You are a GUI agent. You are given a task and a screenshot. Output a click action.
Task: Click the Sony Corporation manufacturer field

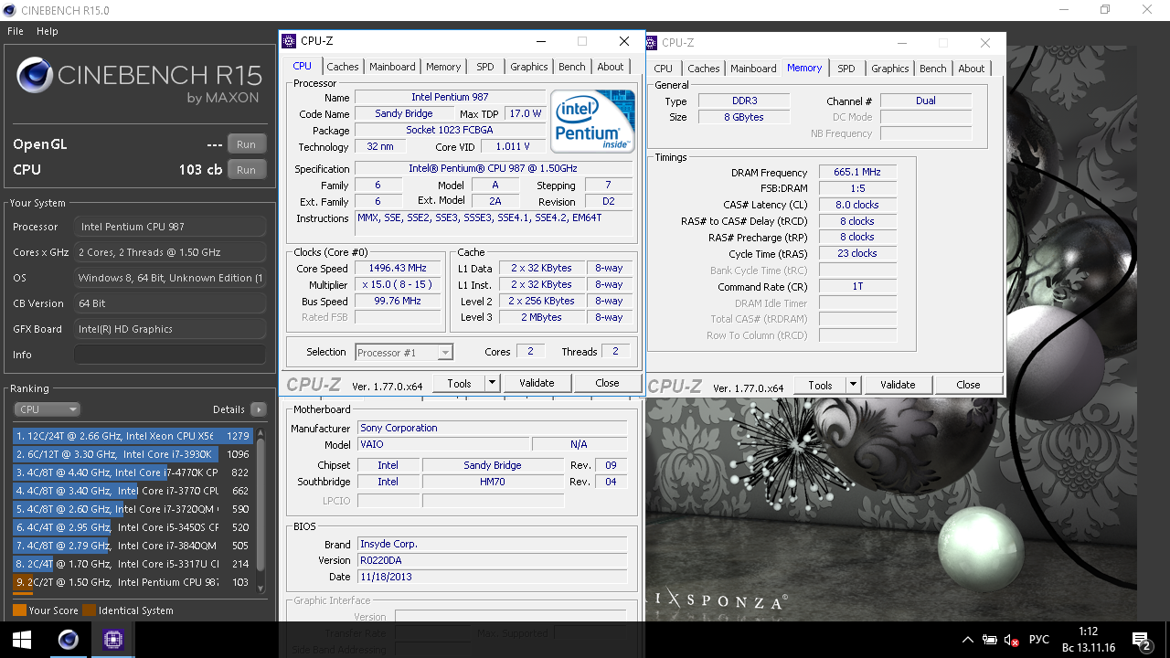point(493,428)
